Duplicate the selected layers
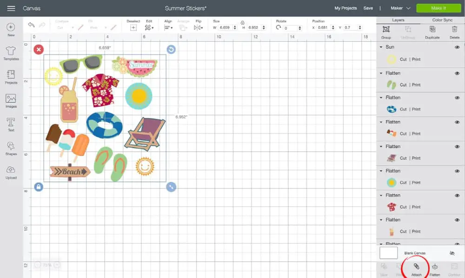Screen dimensions: 465x278 coord(432,32)
